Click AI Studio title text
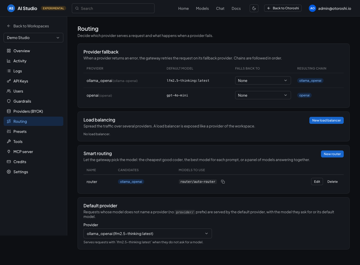360x265 pixels. pyautogui.click(x=27, y=8)
